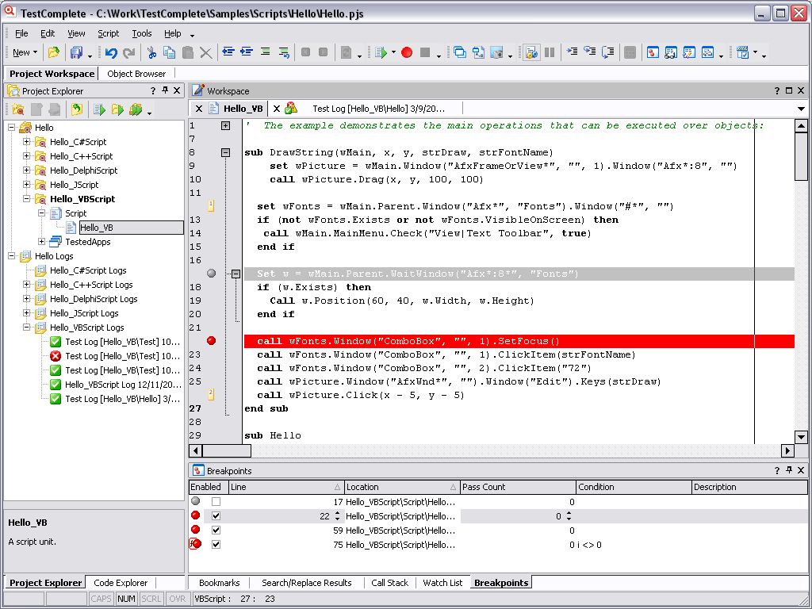Screen dimensions: 812x609
Task: Click the green Run Project Item icon in Project Explorer
Action: point(99,109)
